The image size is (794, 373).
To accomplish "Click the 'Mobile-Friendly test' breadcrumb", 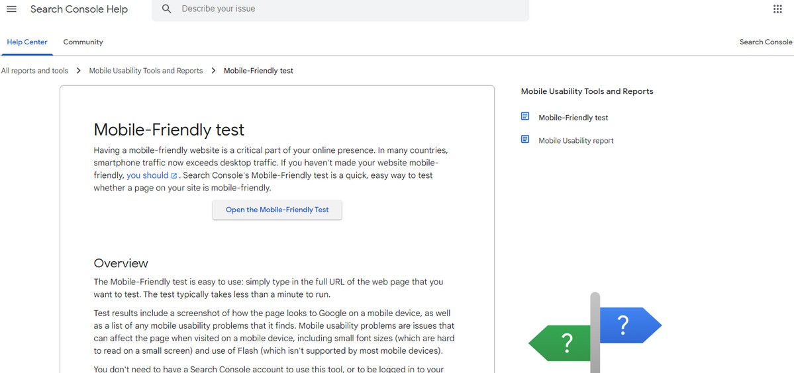I will tap(258, 71).
